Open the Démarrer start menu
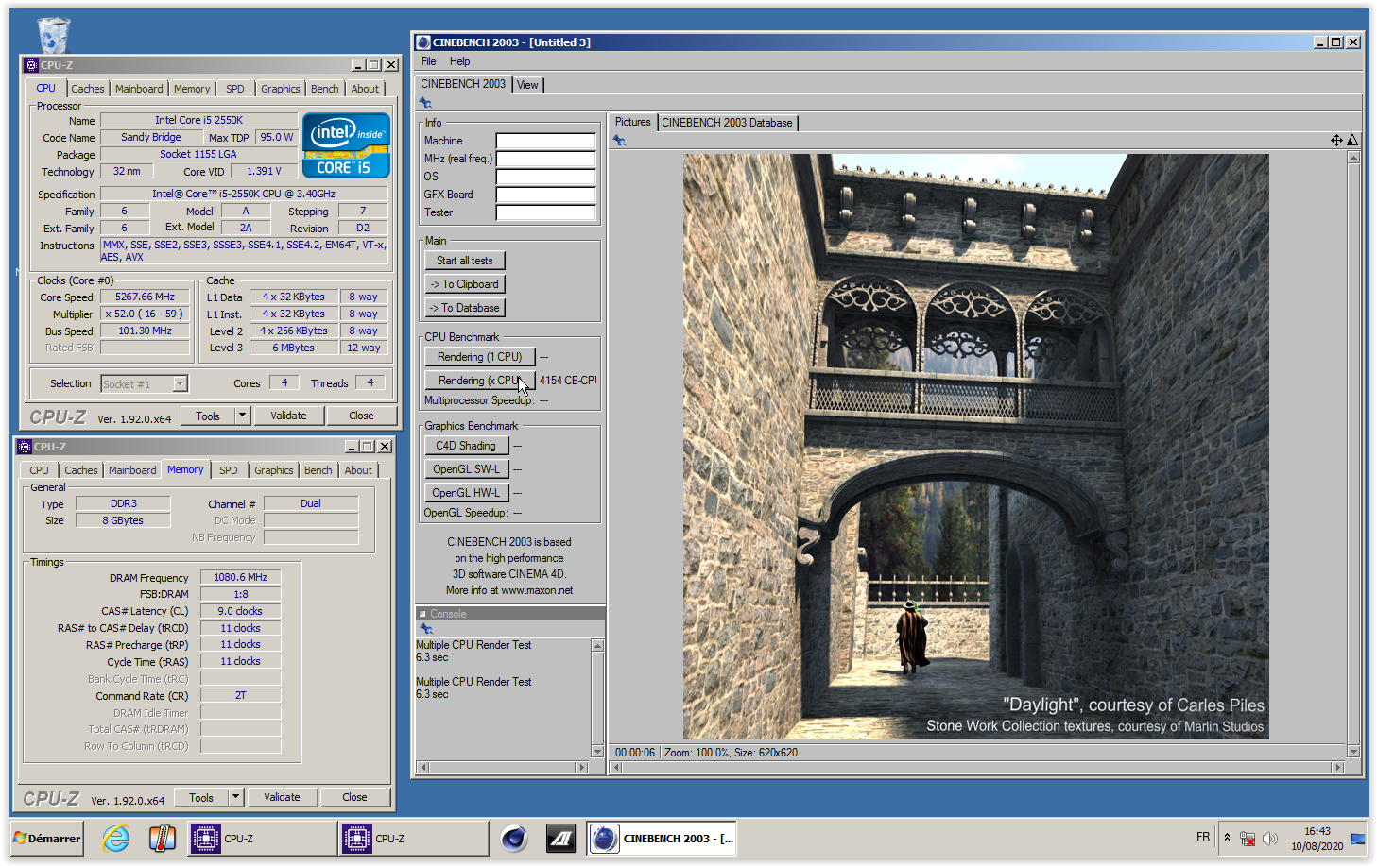This screenshot has width=1377, height=866. click(47, 838)
